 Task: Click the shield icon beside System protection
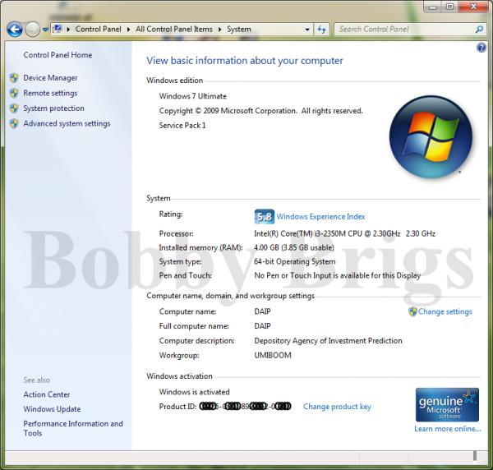click(x=14, y=108)
